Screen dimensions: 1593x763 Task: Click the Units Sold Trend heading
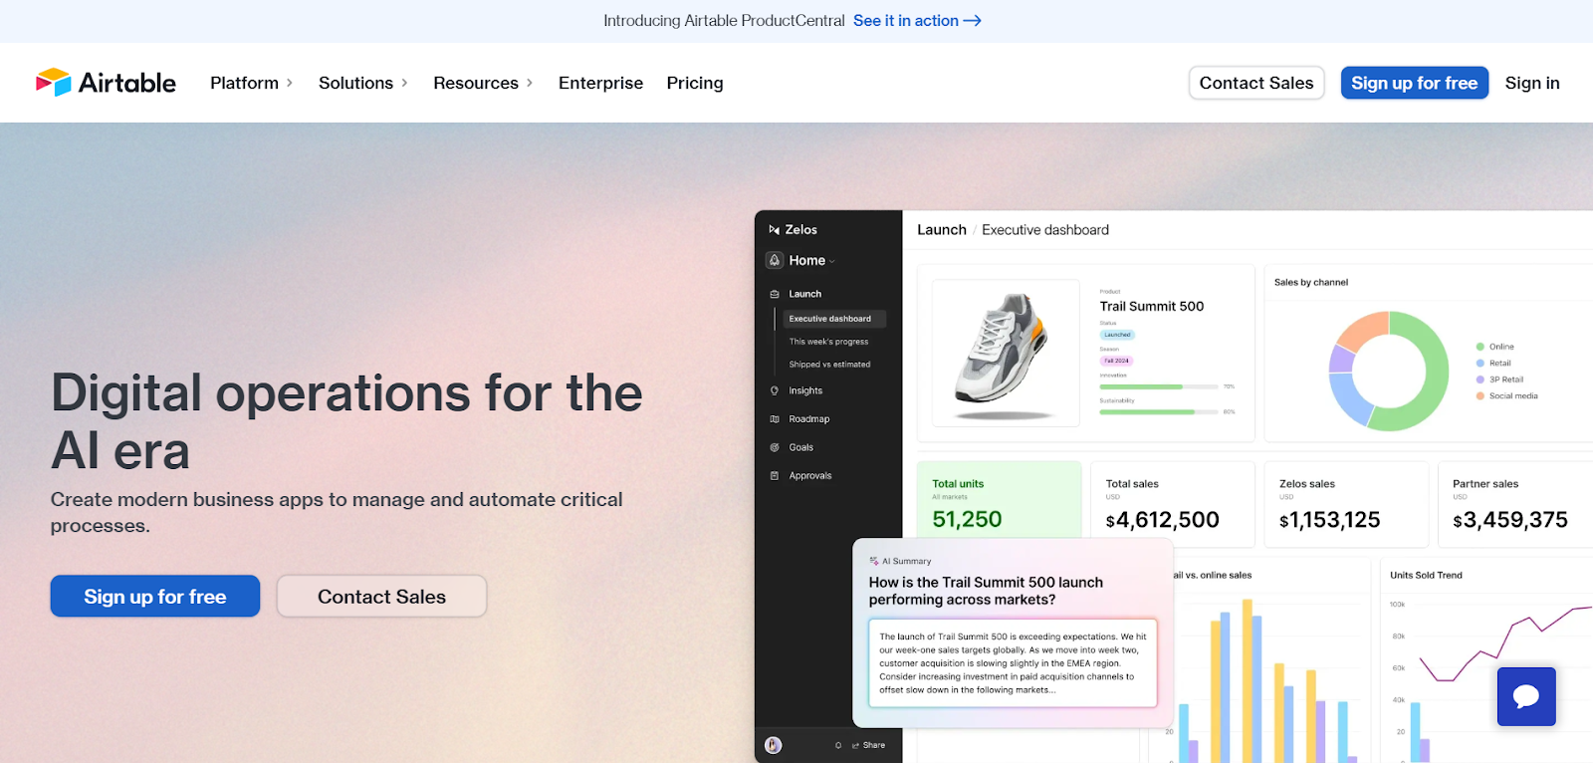[1426, 575]
